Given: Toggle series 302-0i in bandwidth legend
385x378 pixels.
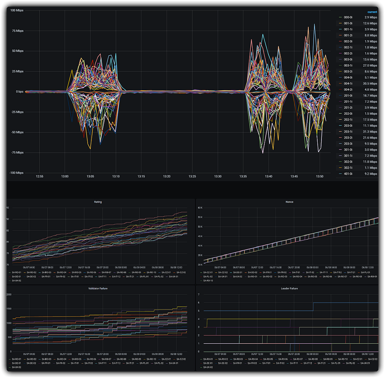Looking at the screenshot, I should pyautogui.click(x=348, y=162).
